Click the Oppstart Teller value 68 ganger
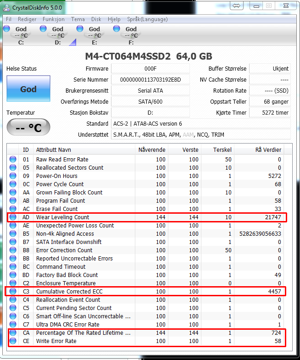The width and height of the screenshot is (300, 360). click(270, 102)
